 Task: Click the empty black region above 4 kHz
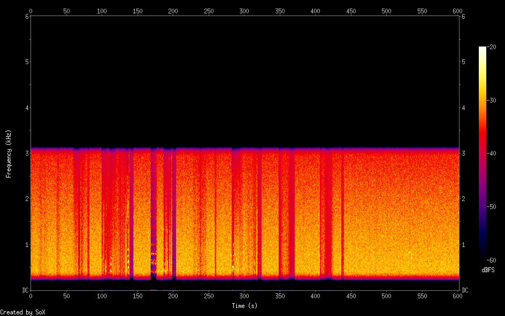point(244,70)
